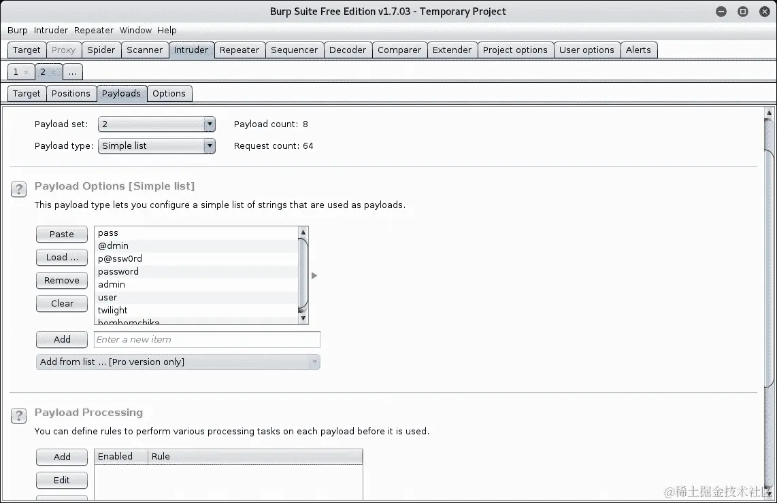Select Intruder attack tab 1
Screen dimensions: 777x503
point(16,72)
